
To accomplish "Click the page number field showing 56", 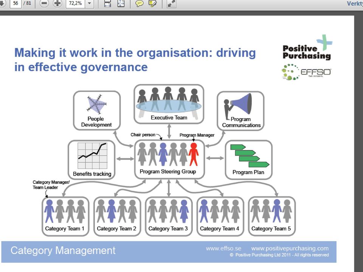I will tap(16, 3).
